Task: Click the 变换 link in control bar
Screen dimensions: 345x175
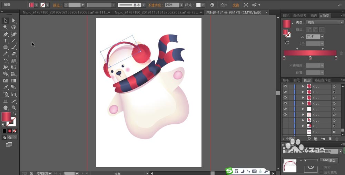Action: tap(236, 5)
